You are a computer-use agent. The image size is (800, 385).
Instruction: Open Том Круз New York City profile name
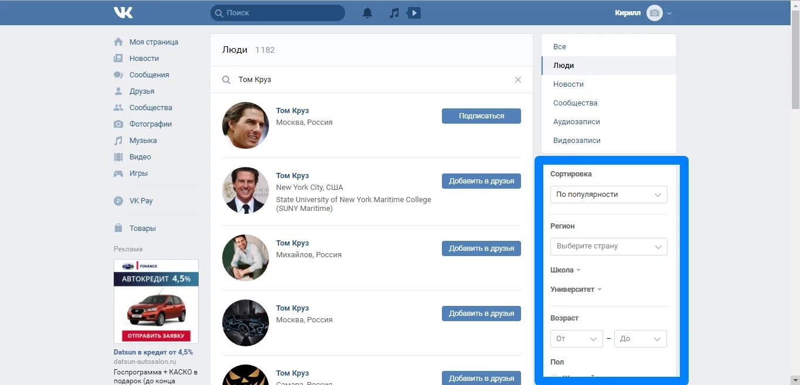tap(292, 176)
